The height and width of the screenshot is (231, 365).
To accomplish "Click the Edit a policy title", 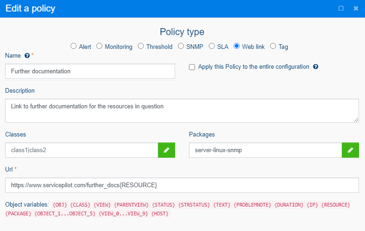I will point(30,8).
